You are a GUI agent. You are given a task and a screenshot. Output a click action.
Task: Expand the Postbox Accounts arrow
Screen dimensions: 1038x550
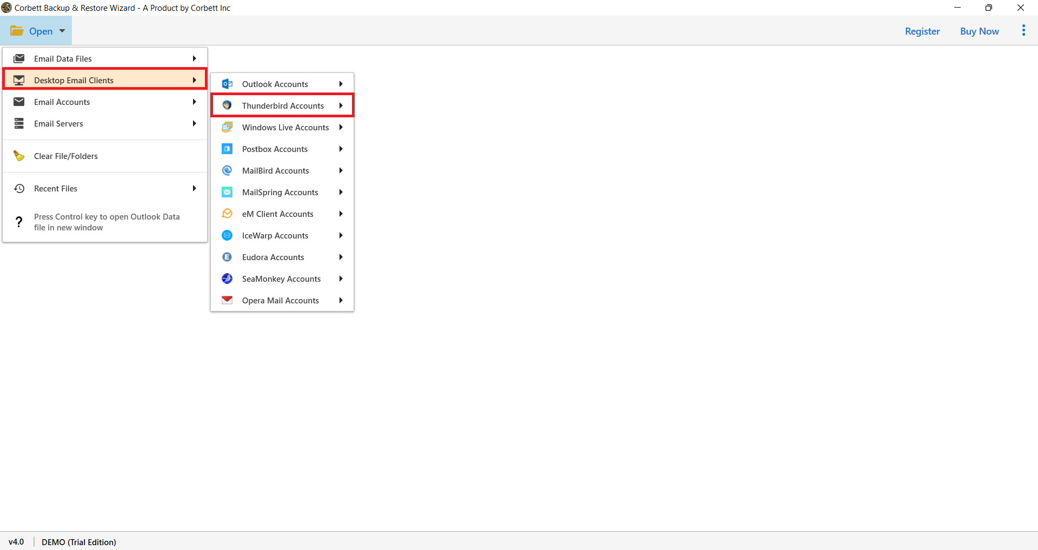click(341, 149)
